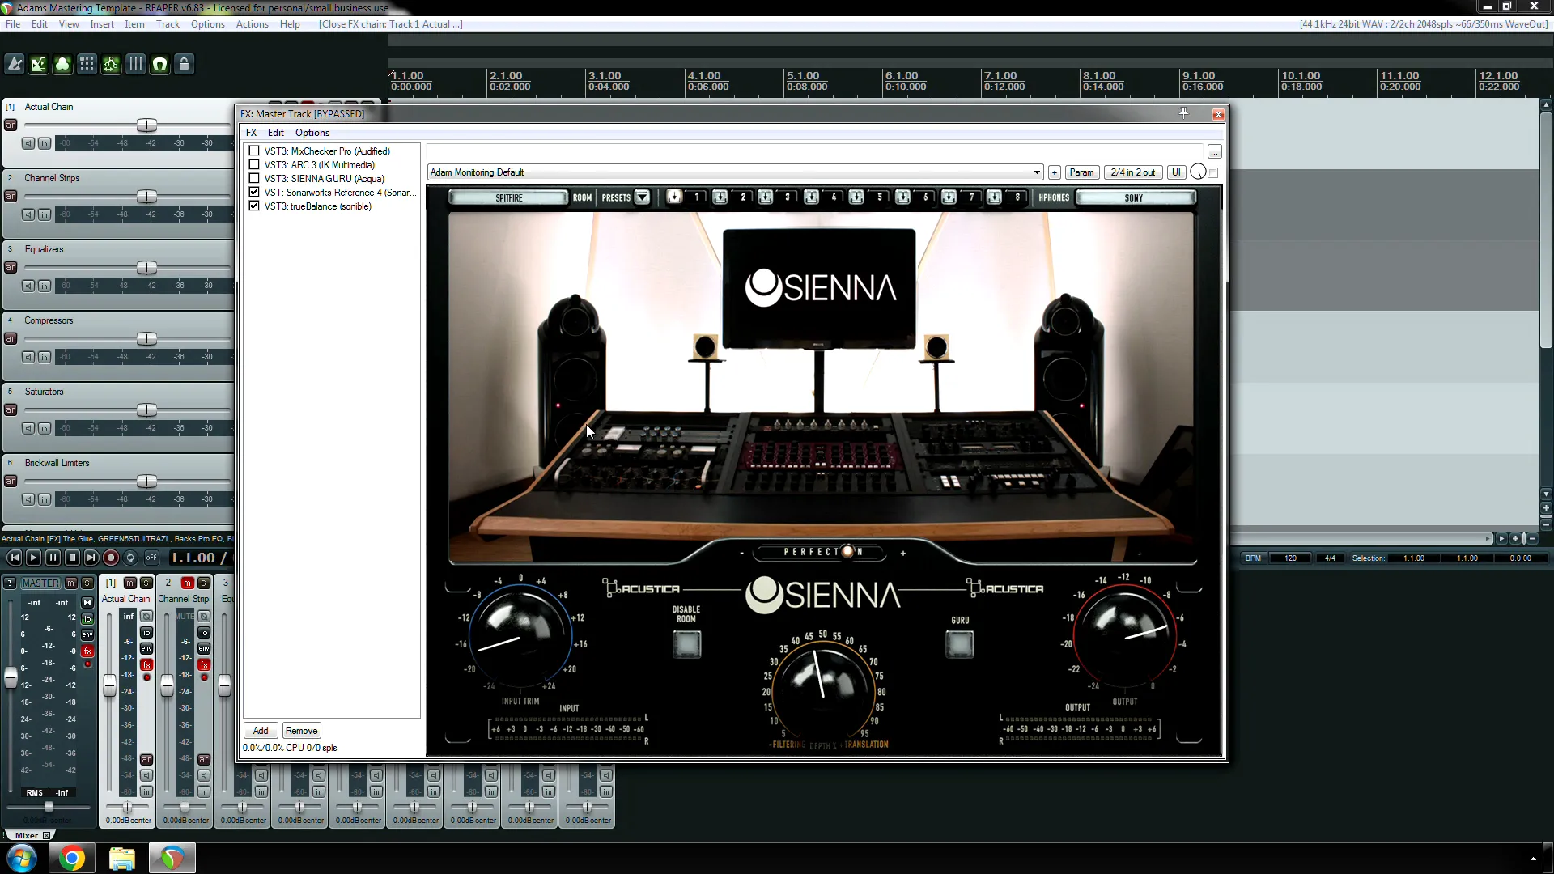The width and height of the screenshot is (1554, 874).
Task: Click the Equalizers track volume slider handle
Action: [x=146, y=268]
